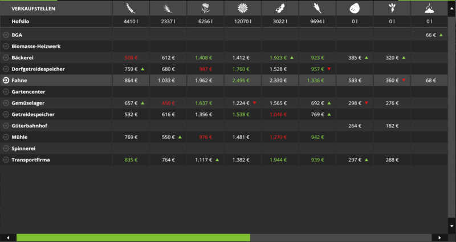Click the potato column icon

click(x=354, y=8)
